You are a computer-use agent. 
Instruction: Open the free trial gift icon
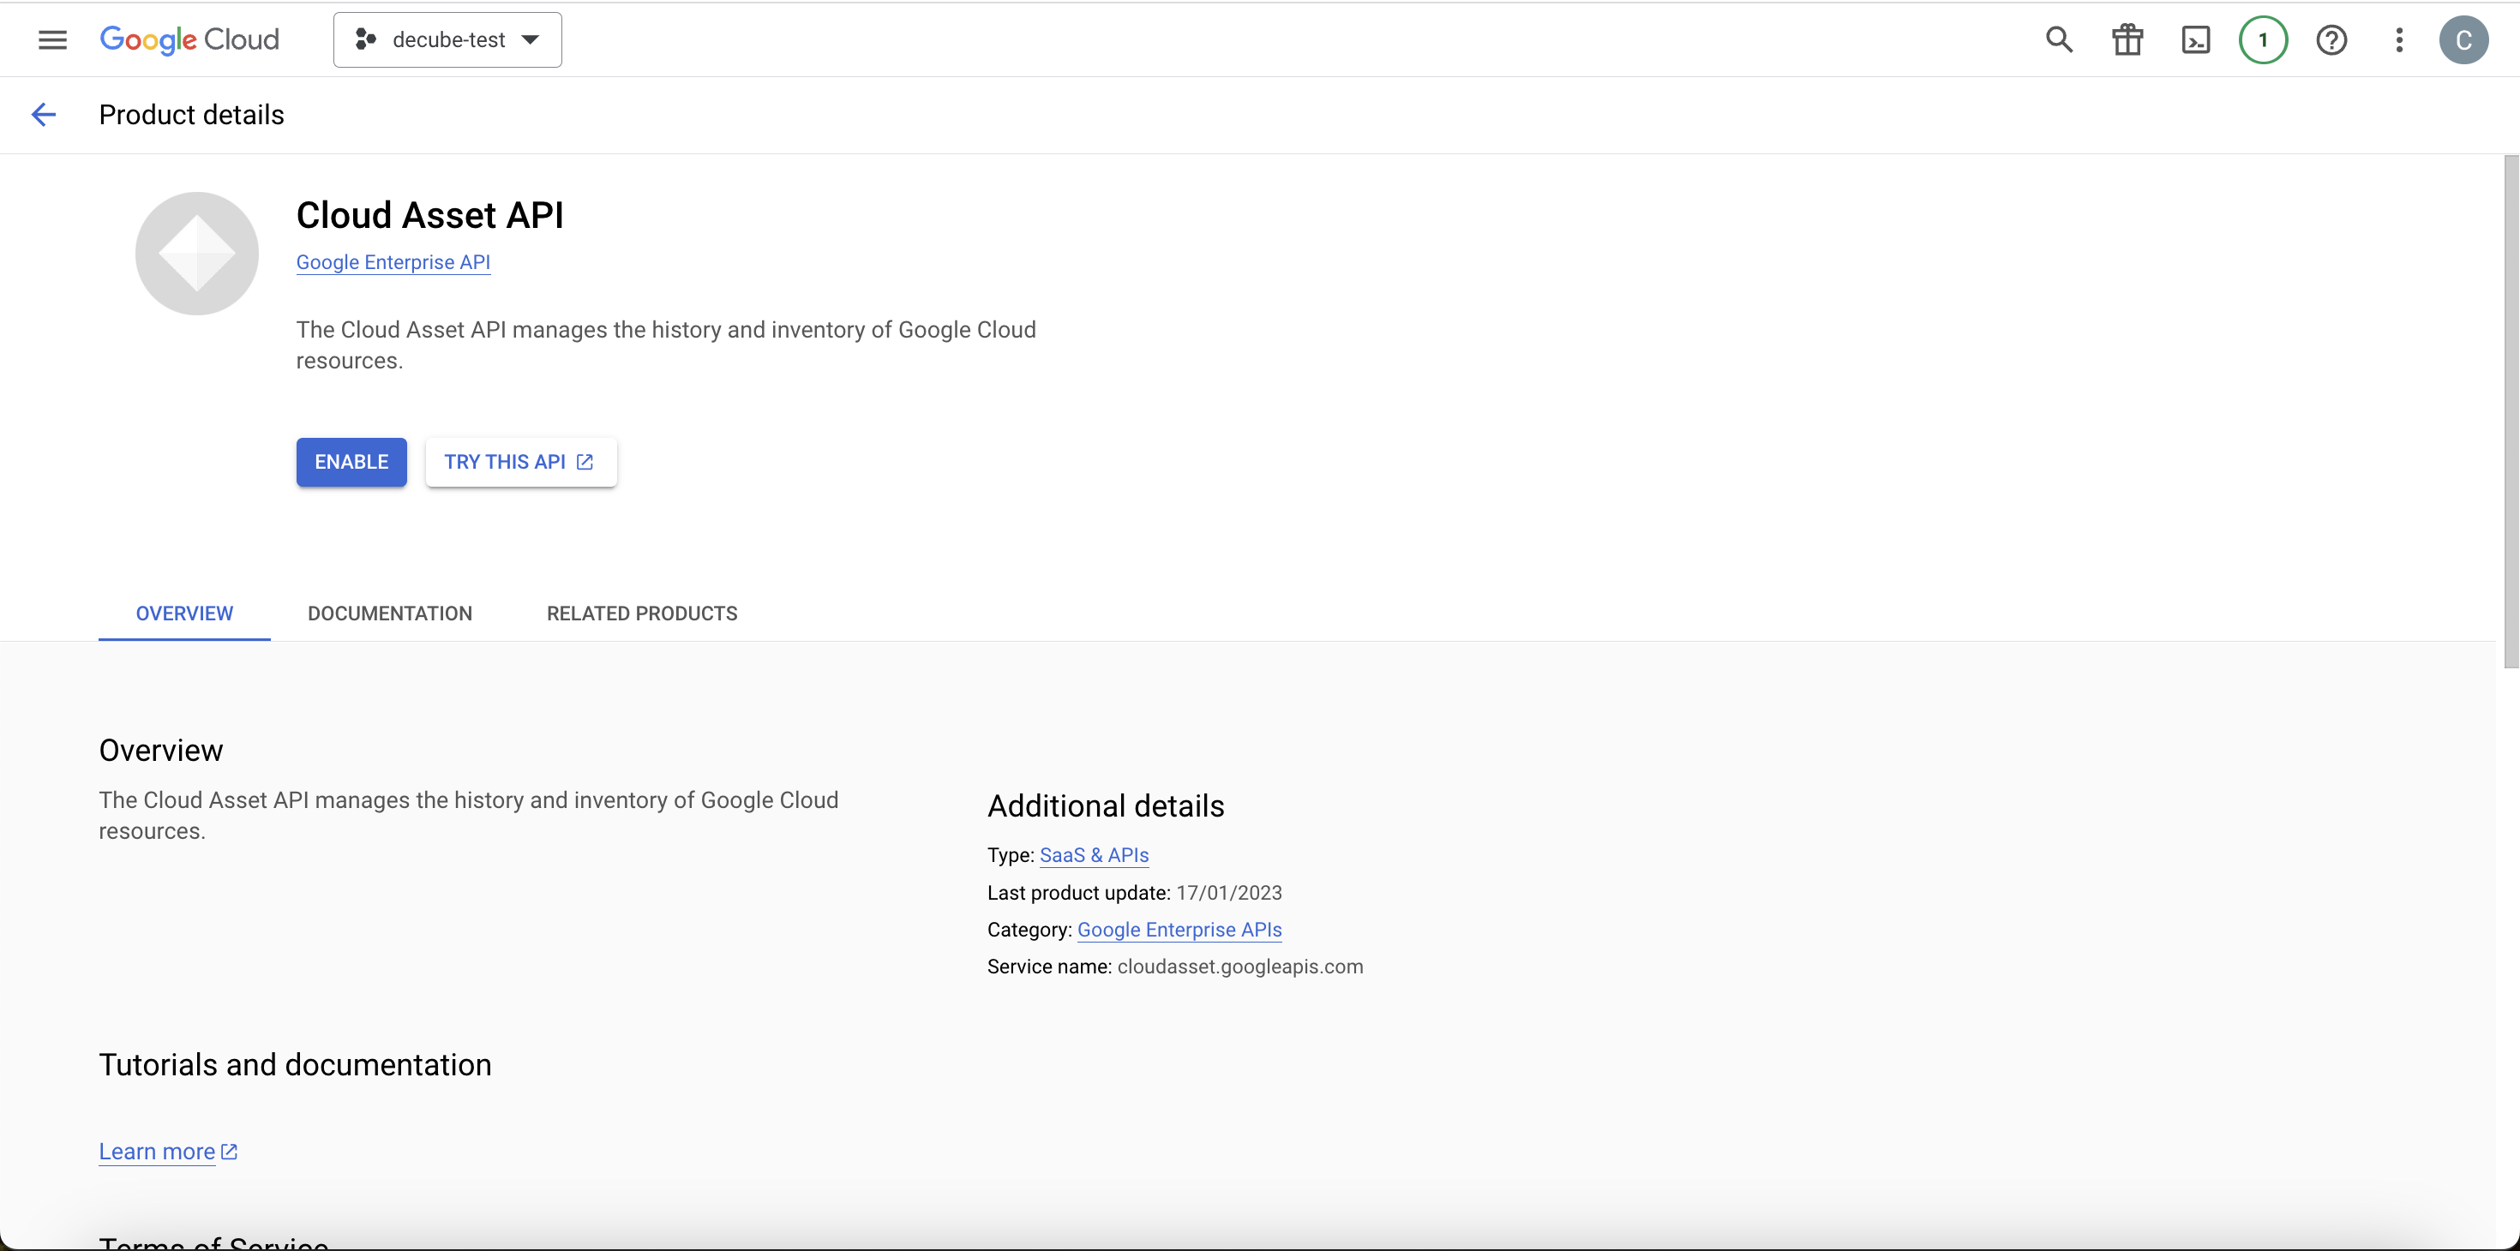[2127, 40]
